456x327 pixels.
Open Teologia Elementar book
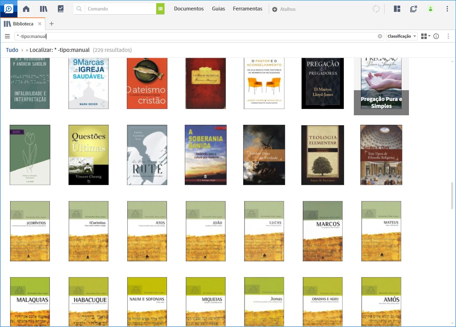(x=322, y=155)
